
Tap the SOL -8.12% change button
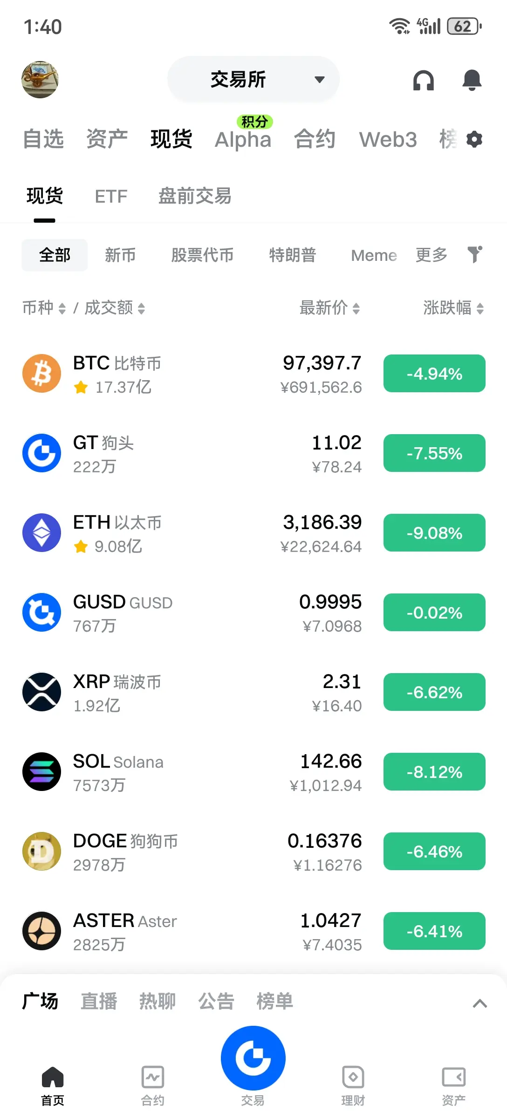434,772
